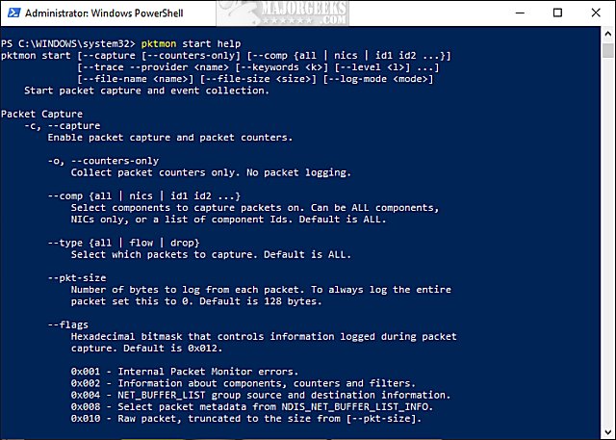This screenshot has width=616, height=440.
Task: Click the scrollbar down arrow
Action: coord(607,431)
